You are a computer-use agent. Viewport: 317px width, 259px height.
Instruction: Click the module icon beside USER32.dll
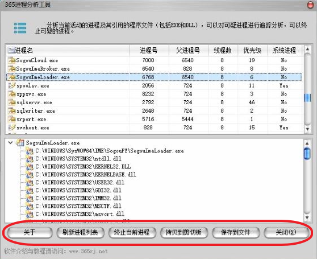tap(30, 182)
